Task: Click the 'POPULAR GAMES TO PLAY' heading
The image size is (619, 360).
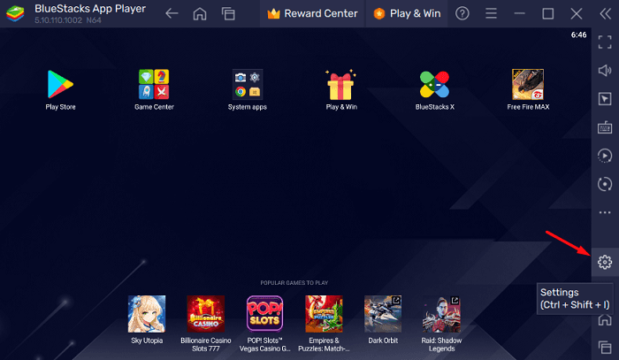Action: [294, 283]
